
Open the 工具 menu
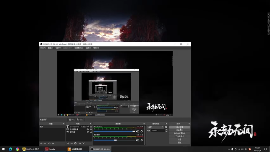88,48
